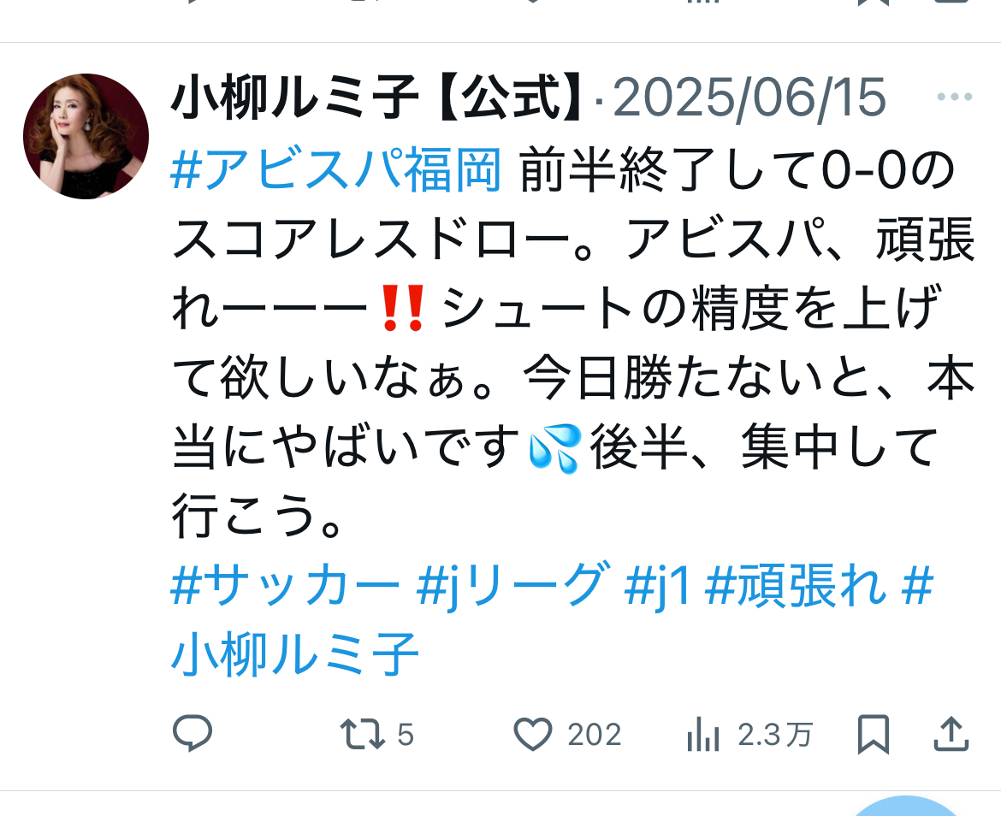
Task: Retweet the post using the arrows icon
Action: (x=362, y=734)
